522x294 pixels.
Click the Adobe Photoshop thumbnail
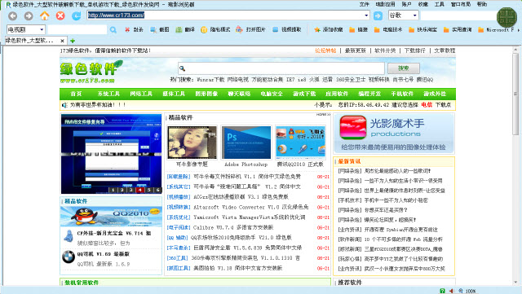(x=246, y=143)
